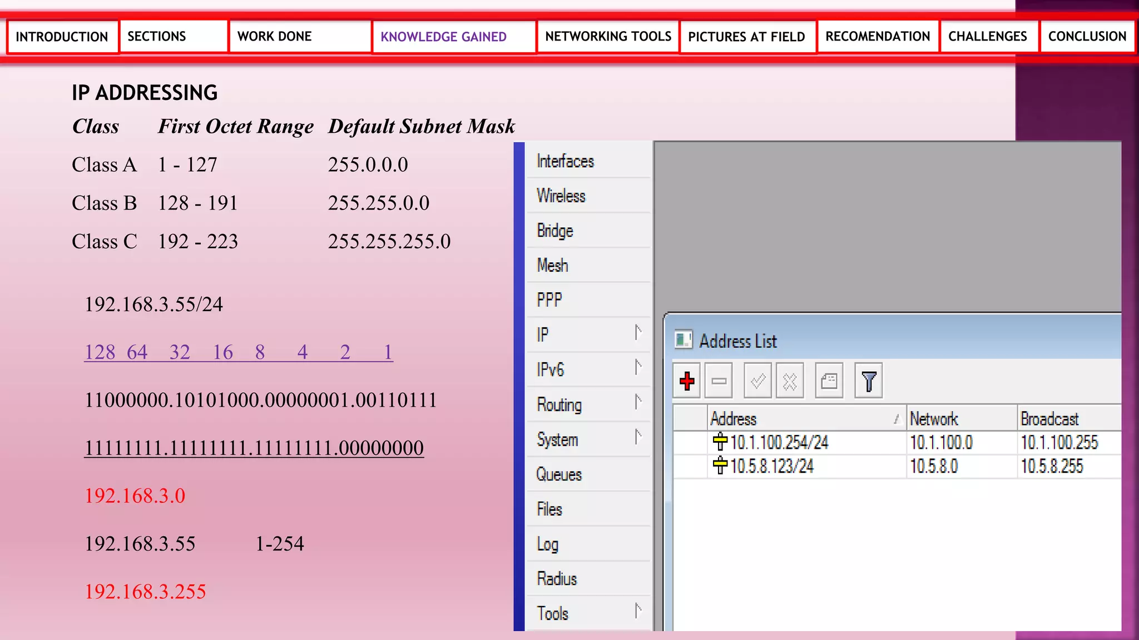The width and height of the screenshot is (1139, 640).
Task: Open the Wireless menu item
Action: (x=561, y=196)
